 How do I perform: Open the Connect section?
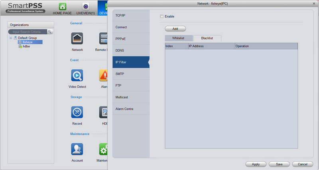click(131, 27)
